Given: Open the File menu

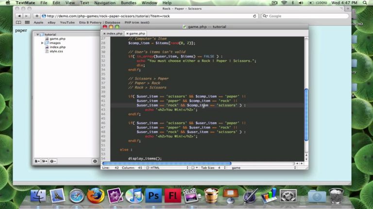Looking at the screenshot, I should tap(44, 3).
